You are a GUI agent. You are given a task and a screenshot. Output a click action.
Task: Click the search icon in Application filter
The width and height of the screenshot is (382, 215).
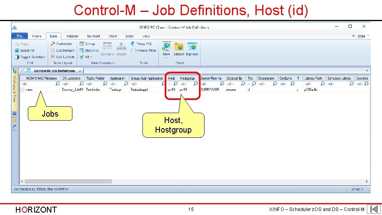[x=126, y=84]
